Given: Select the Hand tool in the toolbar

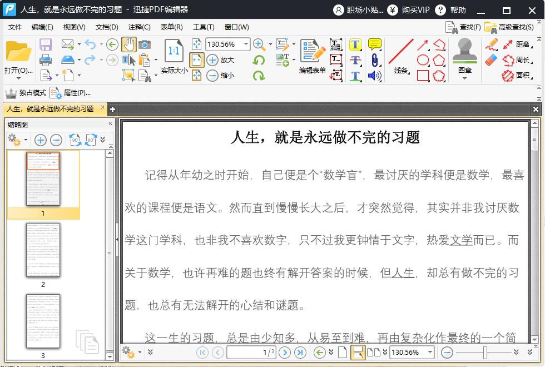Looking at the screenshot, I should click(x=128, y=44).
